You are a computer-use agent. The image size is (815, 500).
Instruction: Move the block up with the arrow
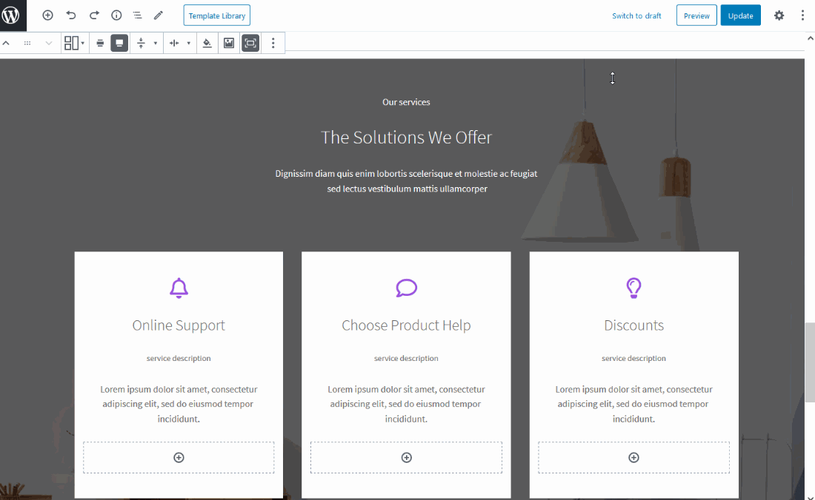click(6, 43)
